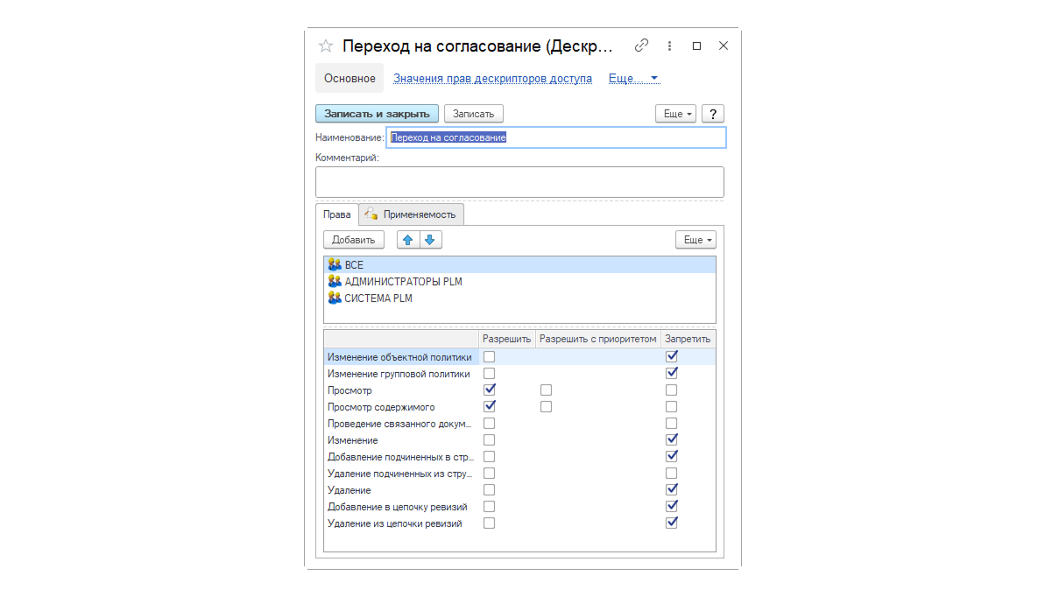The height and width of the screenshot is (597, 1045).
Task: Click into the Комментарий text field
Action: pos(519,182)
